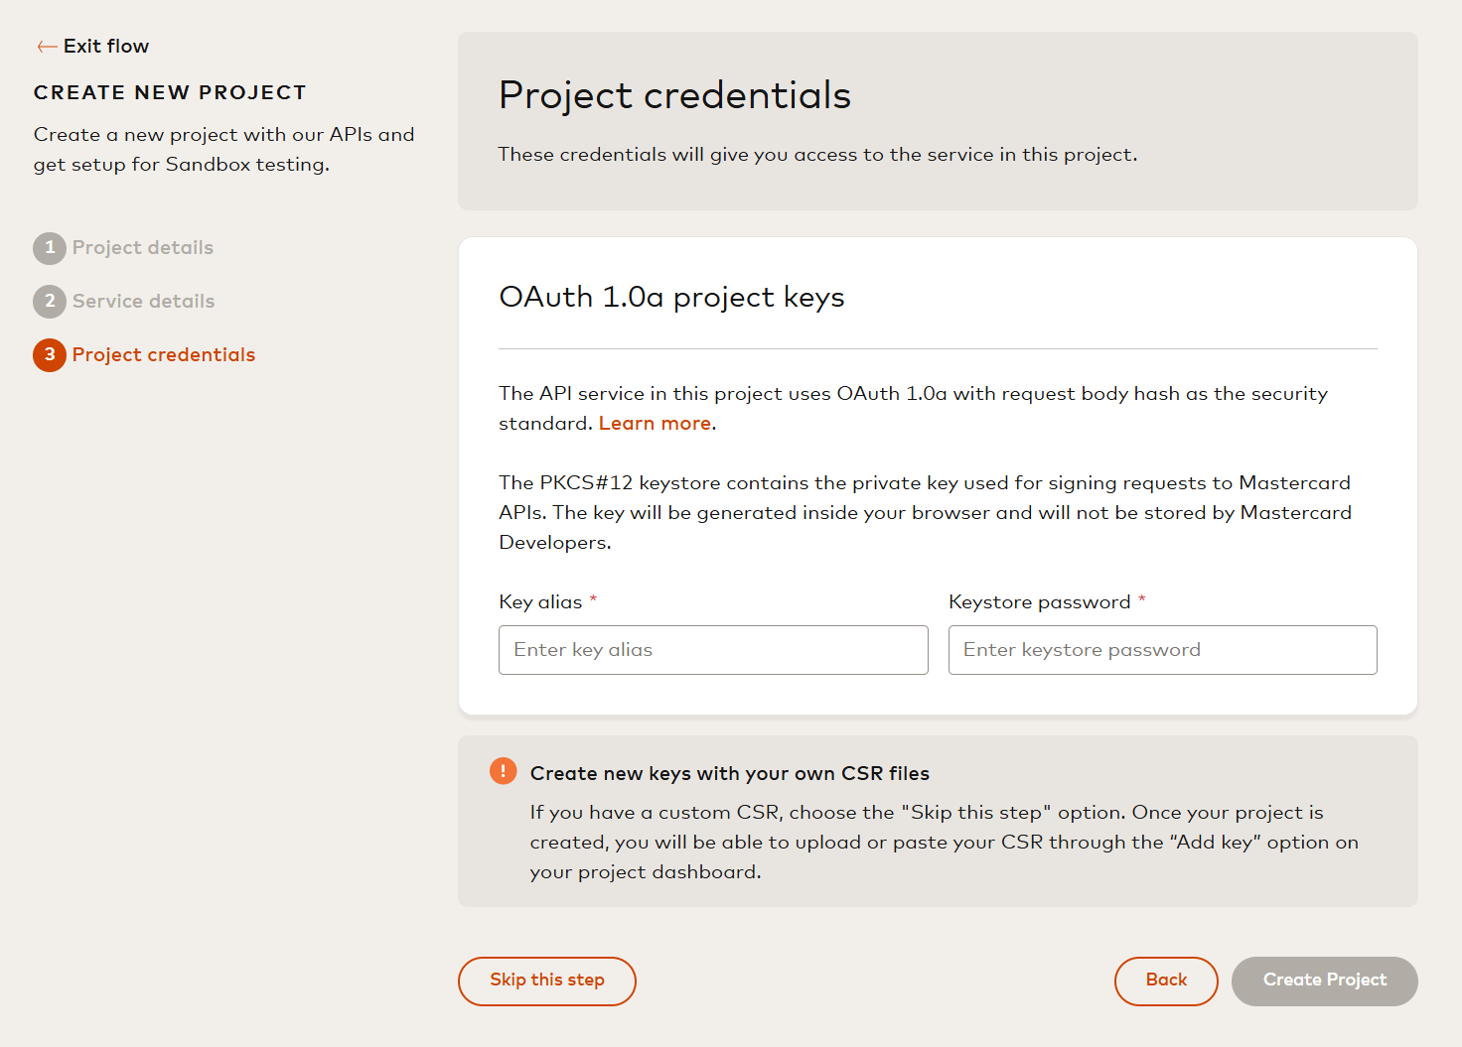Image resolution: width=1462 pixels, height=1047 pixels.
Task: Click the Skip this step button
Action: (x=547, y=981)
